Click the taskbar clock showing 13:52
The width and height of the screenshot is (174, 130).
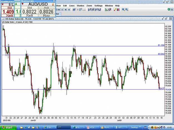tap(169, 128)
